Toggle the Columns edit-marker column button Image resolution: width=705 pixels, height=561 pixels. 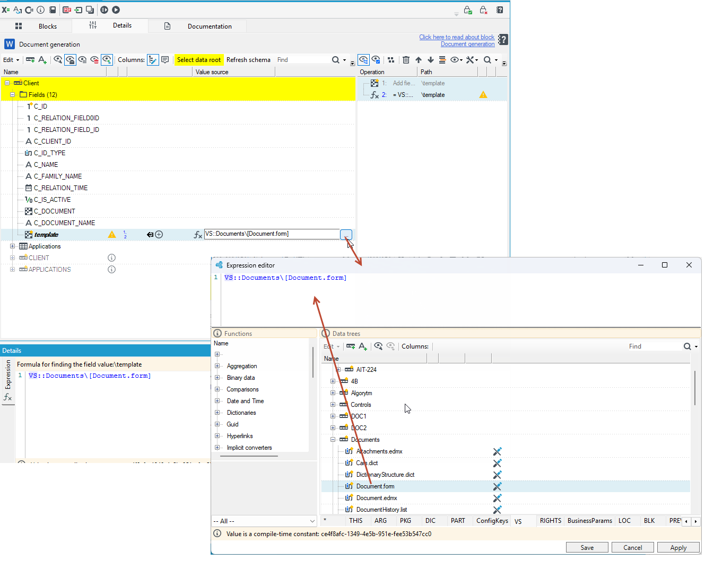tap(153, 60)
